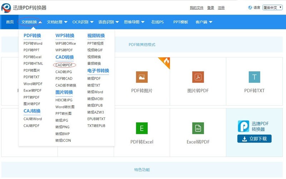Screen dimensions: 286x179
Task: Select CAJ转PDF menu entry
Action: pos(31,126)
